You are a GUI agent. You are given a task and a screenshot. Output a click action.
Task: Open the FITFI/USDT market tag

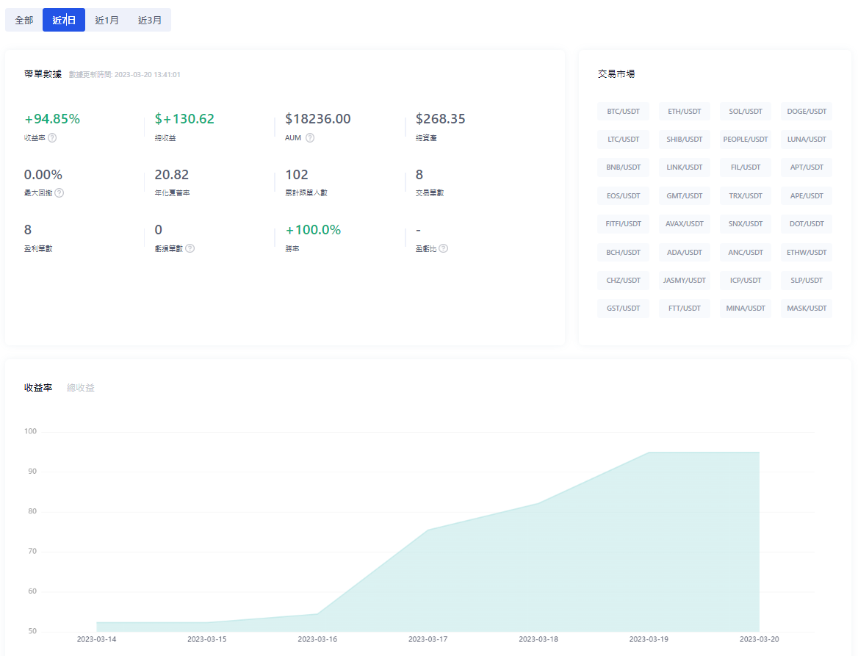623,223
